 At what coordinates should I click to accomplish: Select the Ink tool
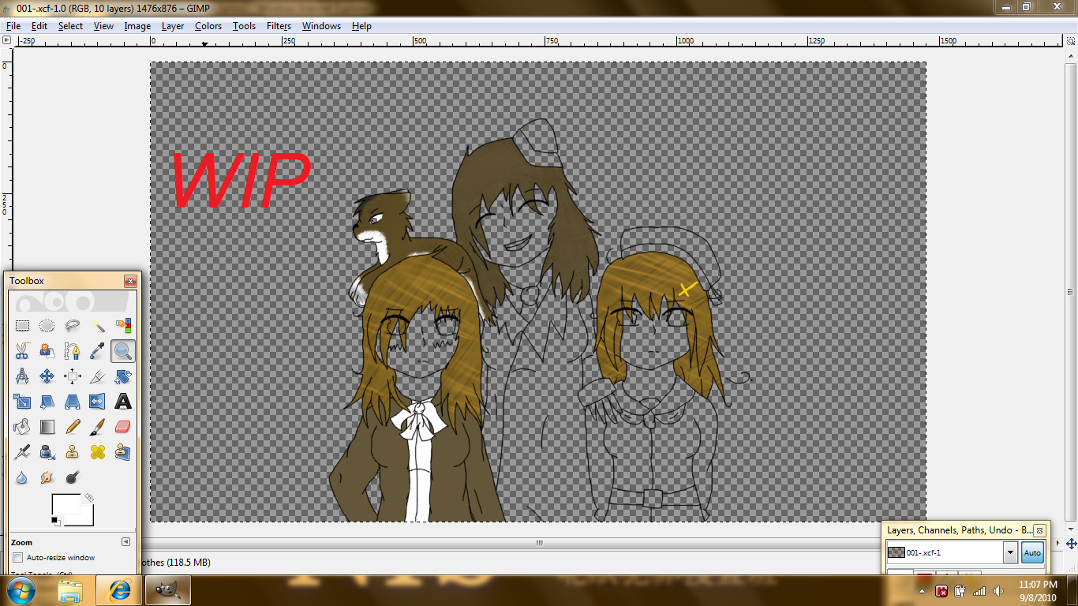47,451
